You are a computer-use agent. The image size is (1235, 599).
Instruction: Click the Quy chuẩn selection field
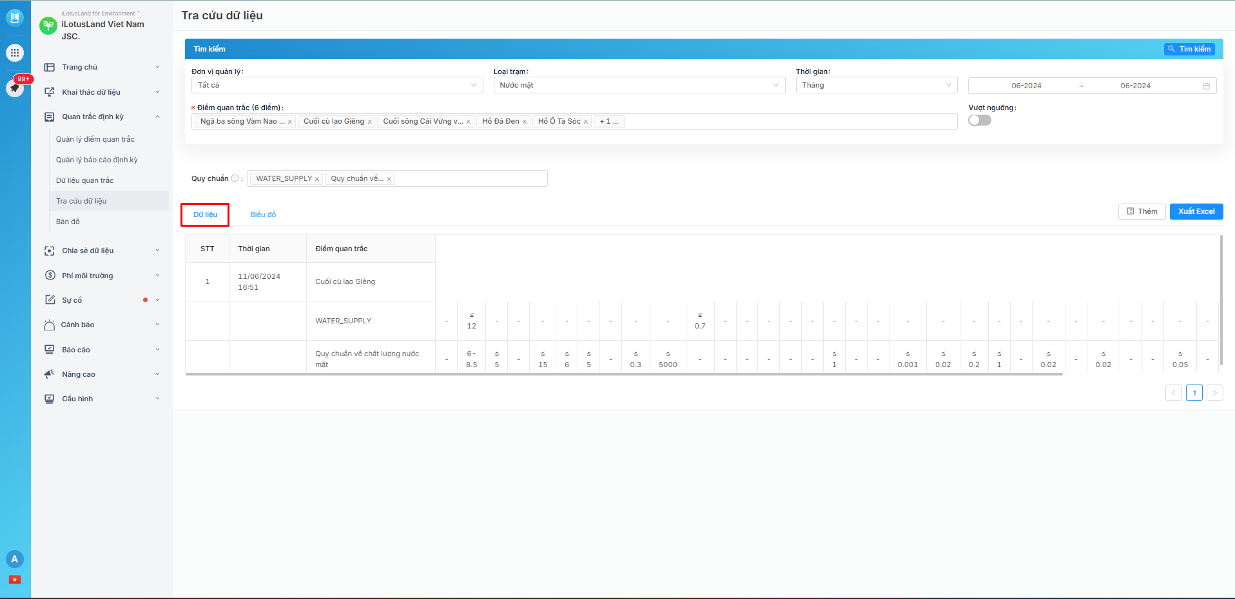click(397, 178)
